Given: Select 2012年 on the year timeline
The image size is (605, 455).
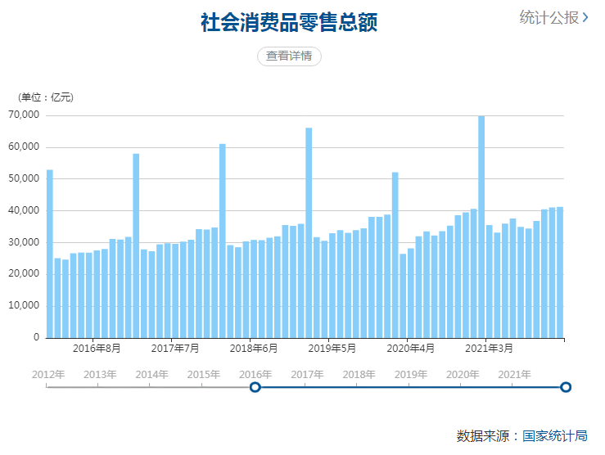Looking at the screenshot, I should pos(48,375).
